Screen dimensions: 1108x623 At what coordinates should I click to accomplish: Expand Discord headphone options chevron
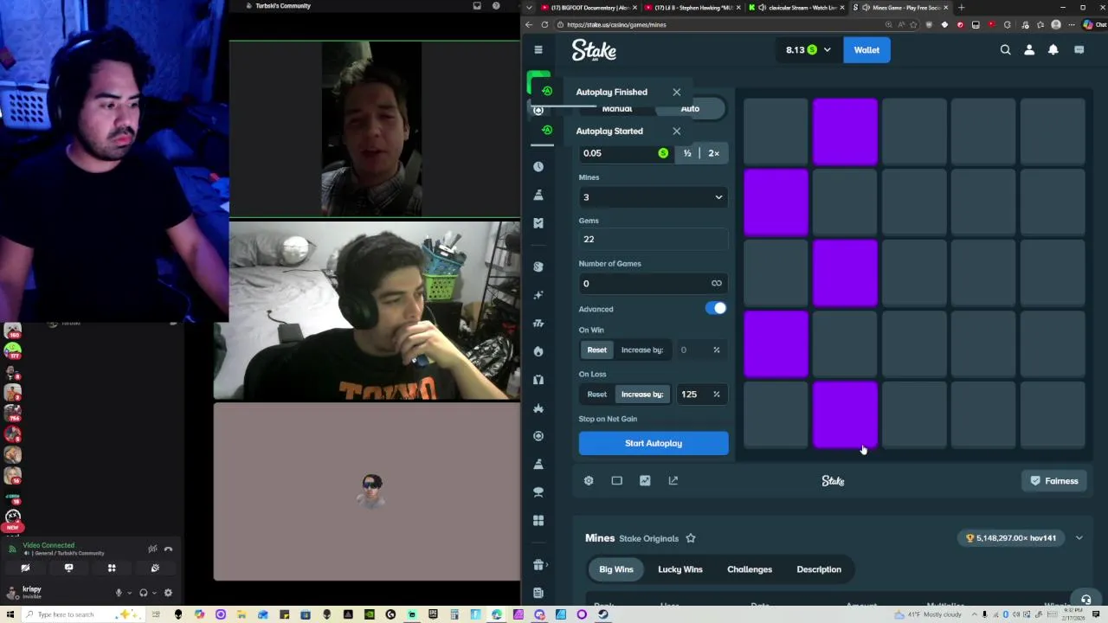pyautogui.click(x=155, y=593)
